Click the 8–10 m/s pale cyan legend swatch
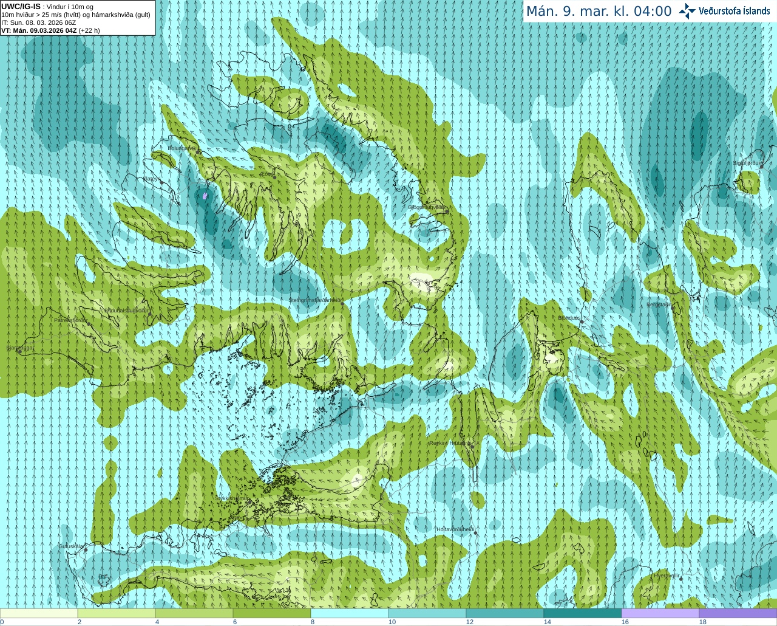This screenshot has height=626, width=777. point(350,613)
